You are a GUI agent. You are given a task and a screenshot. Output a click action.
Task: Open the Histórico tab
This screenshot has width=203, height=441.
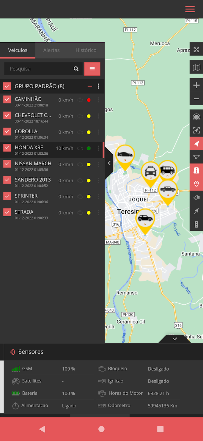tap(86, 50)
